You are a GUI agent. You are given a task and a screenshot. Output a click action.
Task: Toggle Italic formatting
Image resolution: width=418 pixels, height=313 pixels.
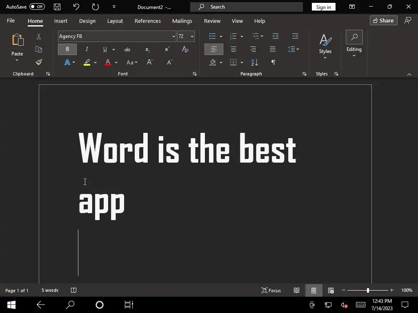(x=87, y=49)
